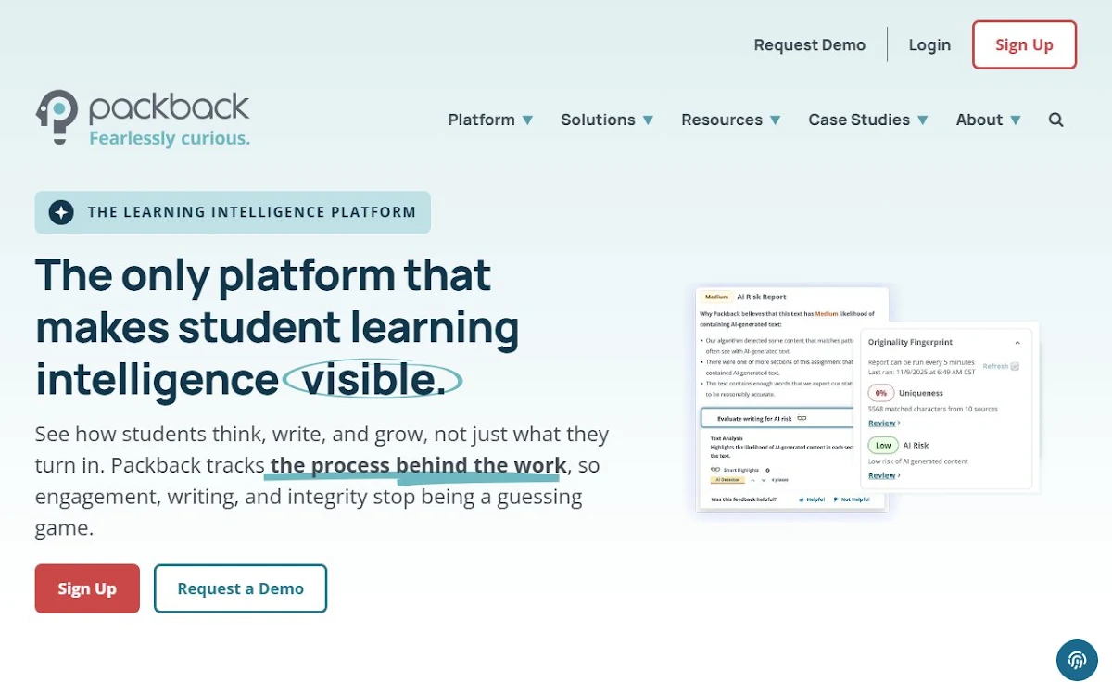Image resolution: width=1112 pixels, height=695 pixels.
Task: Click the red Sign Up button below hero text
Action: [87, 588]
